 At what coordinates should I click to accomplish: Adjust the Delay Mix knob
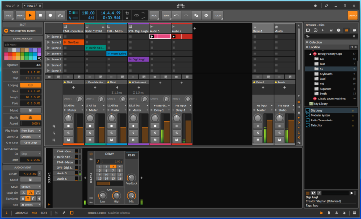pos(131,196)
